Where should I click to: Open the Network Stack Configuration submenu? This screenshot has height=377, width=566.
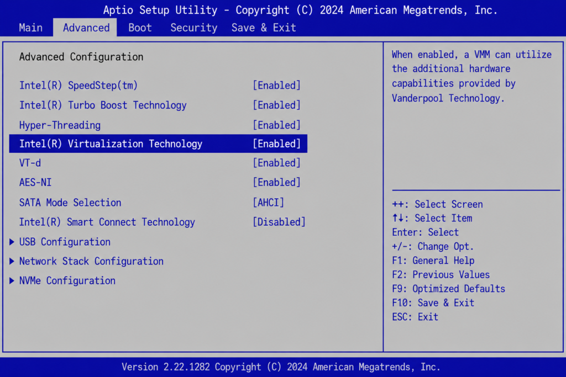coord(91,261)
